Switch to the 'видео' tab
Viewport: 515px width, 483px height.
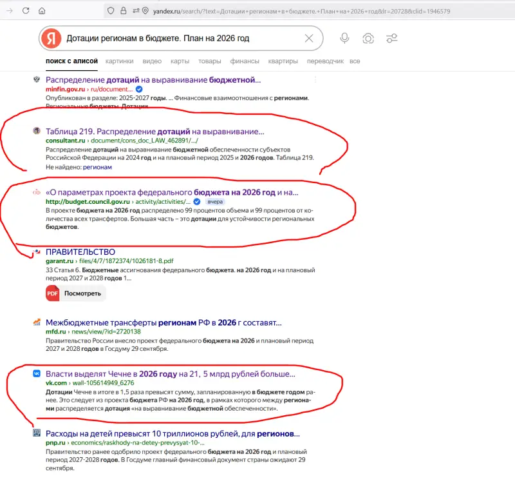click(152, 61)
